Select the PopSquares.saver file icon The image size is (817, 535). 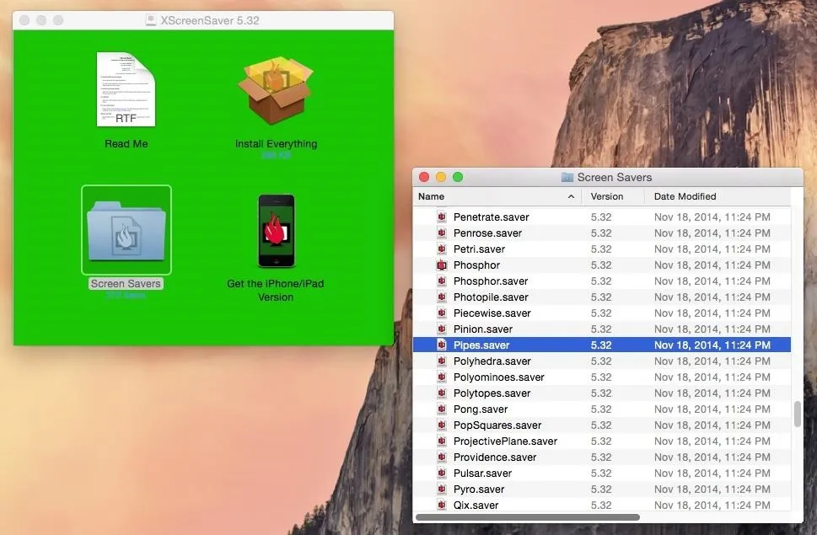point(442,425)
